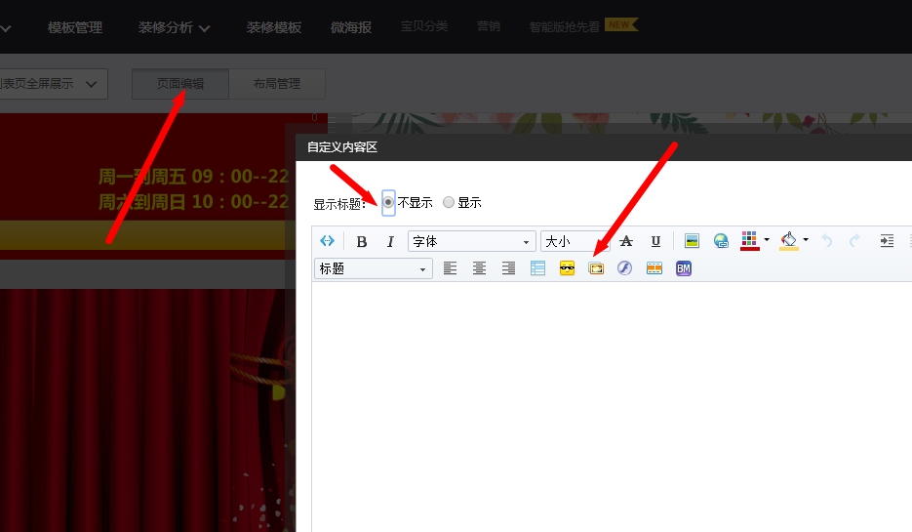This screenshot has height=532, width=912.
Task: Select the 显示 radio option
Action: click(x=449, y=203)
